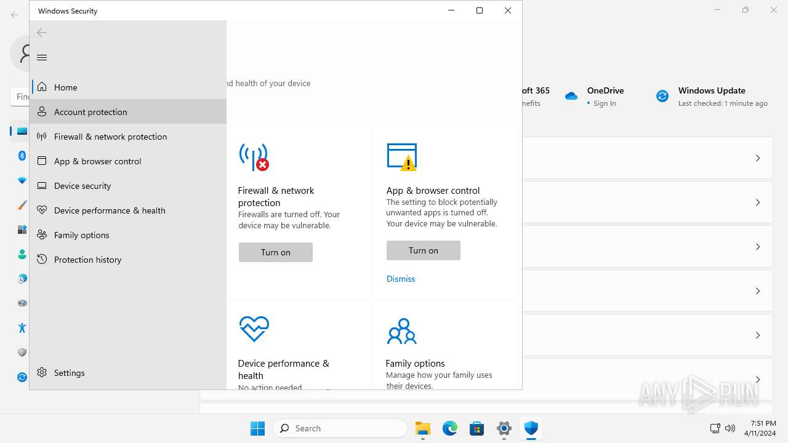Open Family options tile heading
788x443 pixels.
coord(415,364)
